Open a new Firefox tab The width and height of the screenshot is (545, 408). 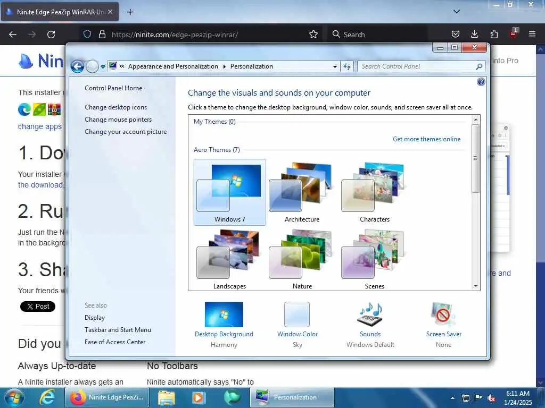click(x=130, y=12)
